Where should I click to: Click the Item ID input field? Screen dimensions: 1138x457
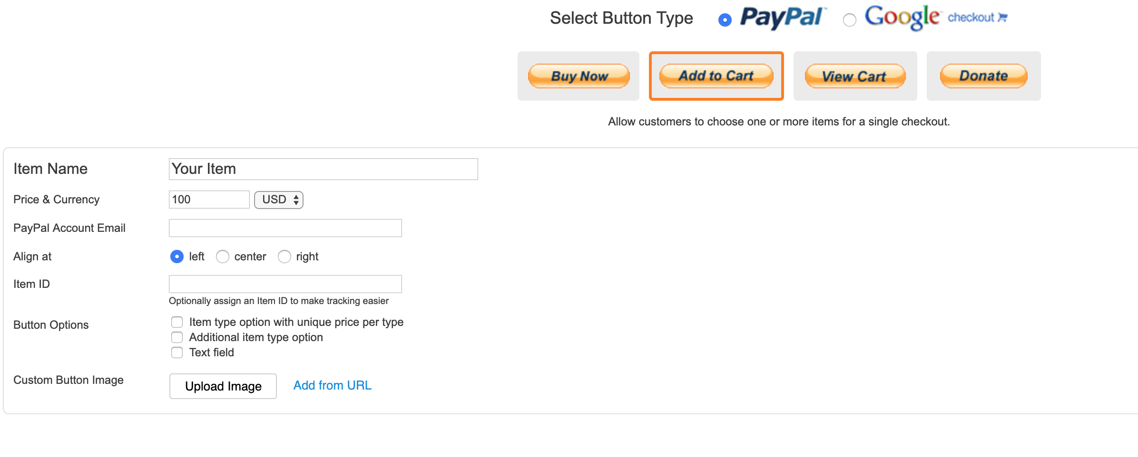coord(285,284)
